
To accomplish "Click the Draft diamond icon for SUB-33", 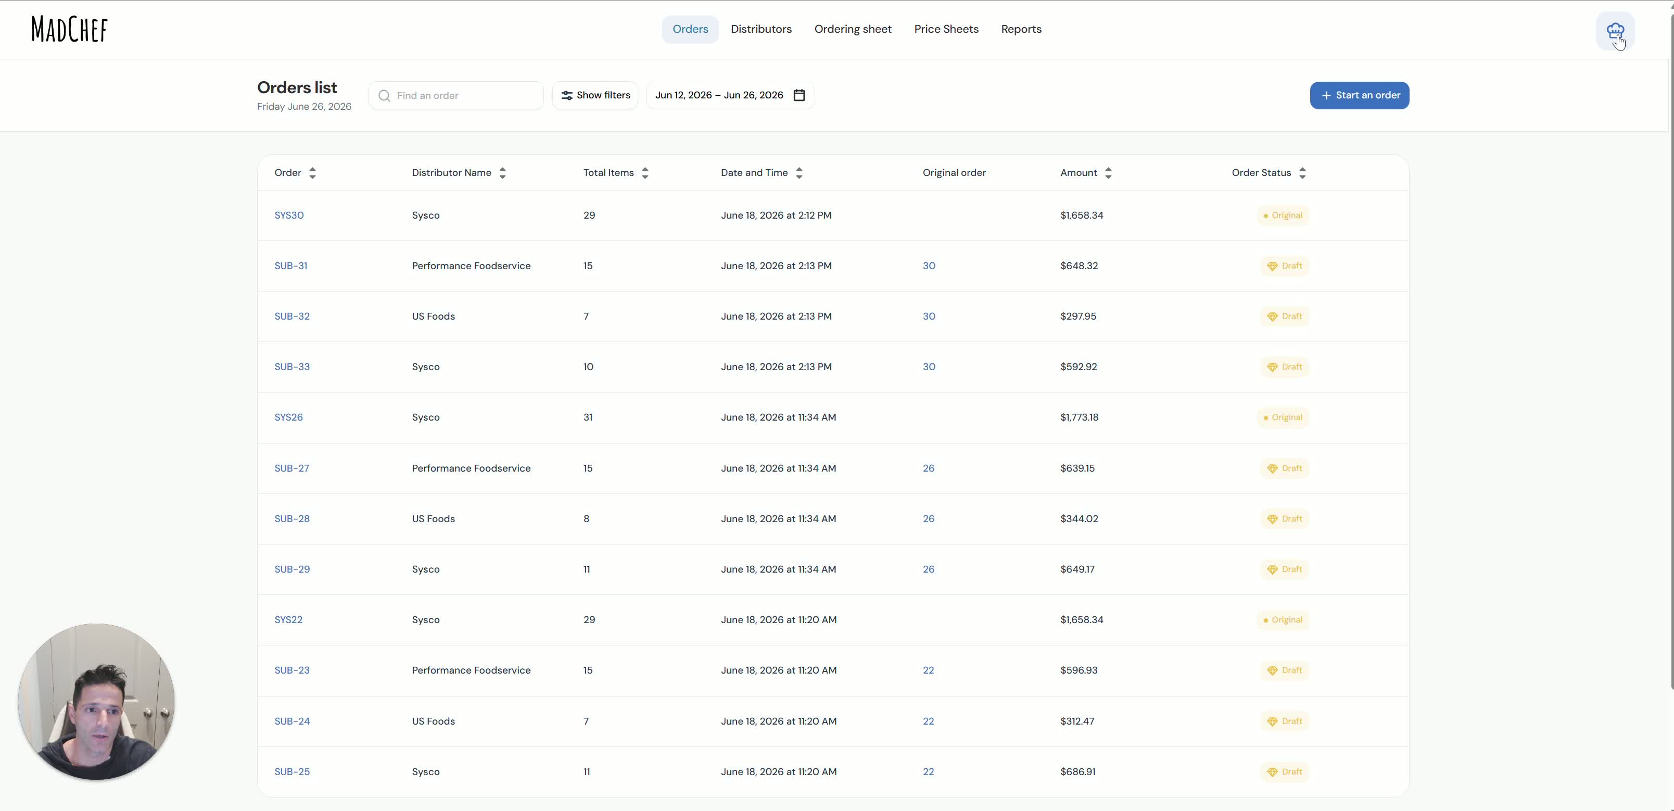I will coord(1272,368).
